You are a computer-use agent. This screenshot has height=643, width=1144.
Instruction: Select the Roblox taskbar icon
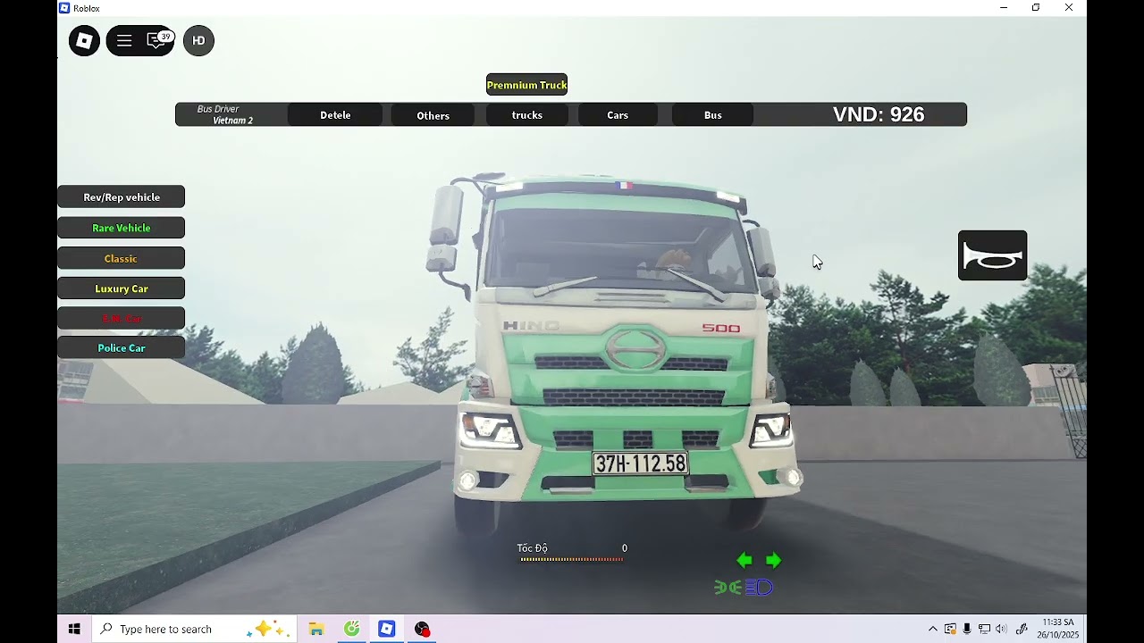(x=386, y=629)
